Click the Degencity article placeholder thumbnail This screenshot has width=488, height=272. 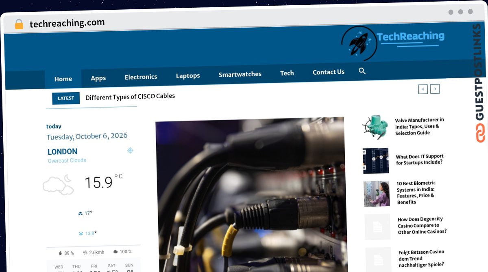(x=377, y=227)
